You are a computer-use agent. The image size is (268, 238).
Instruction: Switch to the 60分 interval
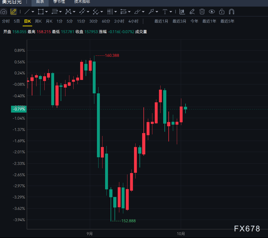[x=106, y=21]
